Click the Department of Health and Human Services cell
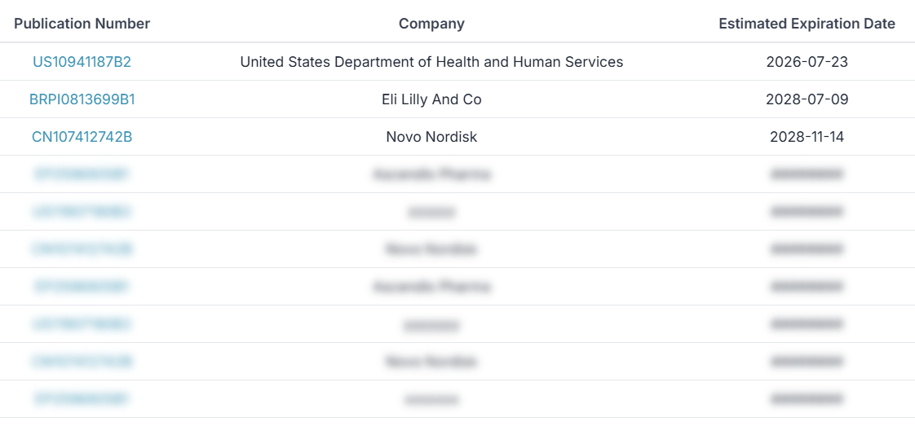 (431, 62)
